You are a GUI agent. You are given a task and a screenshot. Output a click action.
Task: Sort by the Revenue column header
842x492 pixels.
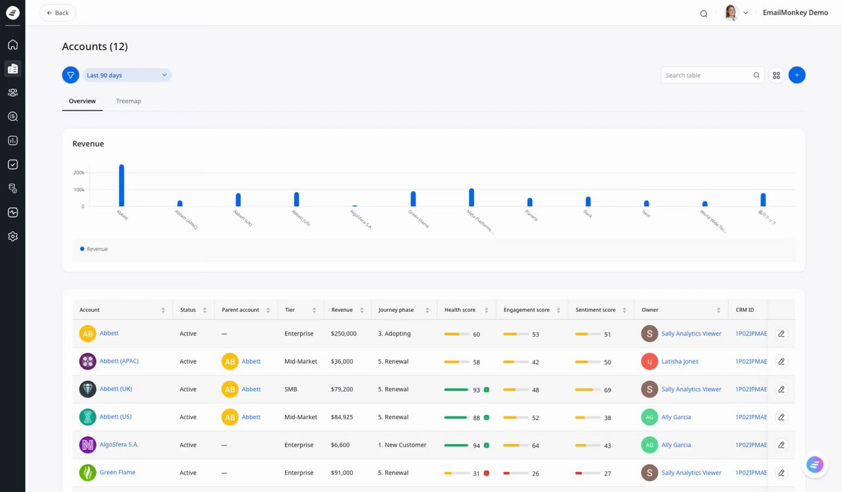(x=362, y=310)
